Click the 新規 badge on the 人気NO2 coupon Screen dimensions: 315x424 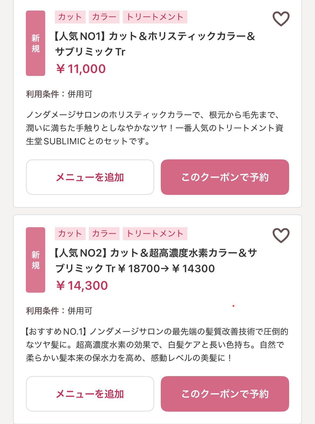(x=36, y=260)
